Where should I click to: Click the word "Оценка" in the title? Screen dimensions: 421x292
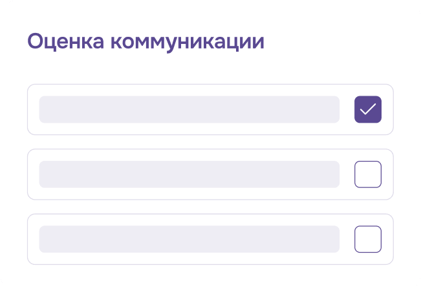65,42
